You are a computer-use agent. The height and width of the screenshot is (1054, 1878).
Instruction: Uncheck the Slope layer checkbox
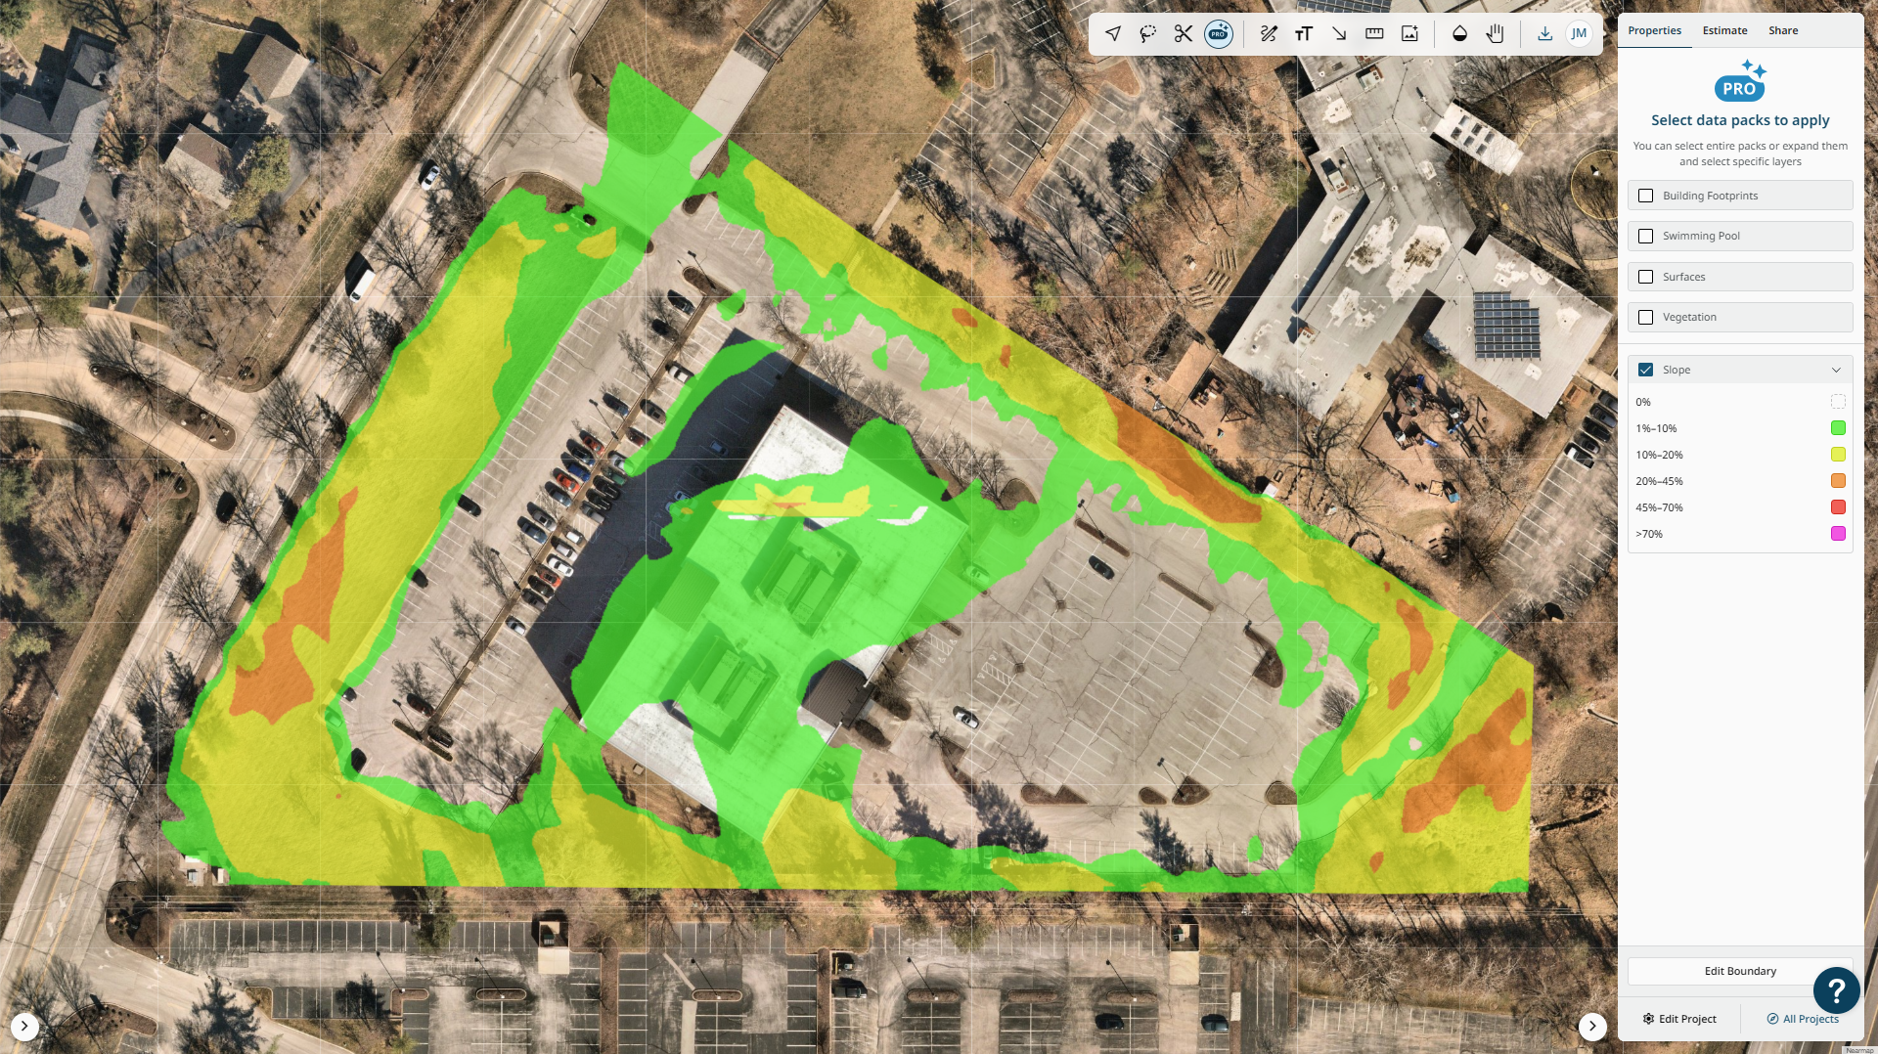(x=1645, y=370)
